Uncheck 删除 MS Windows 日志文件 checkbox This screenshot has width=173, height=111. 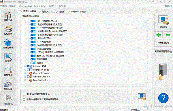(x=32, y=56)
